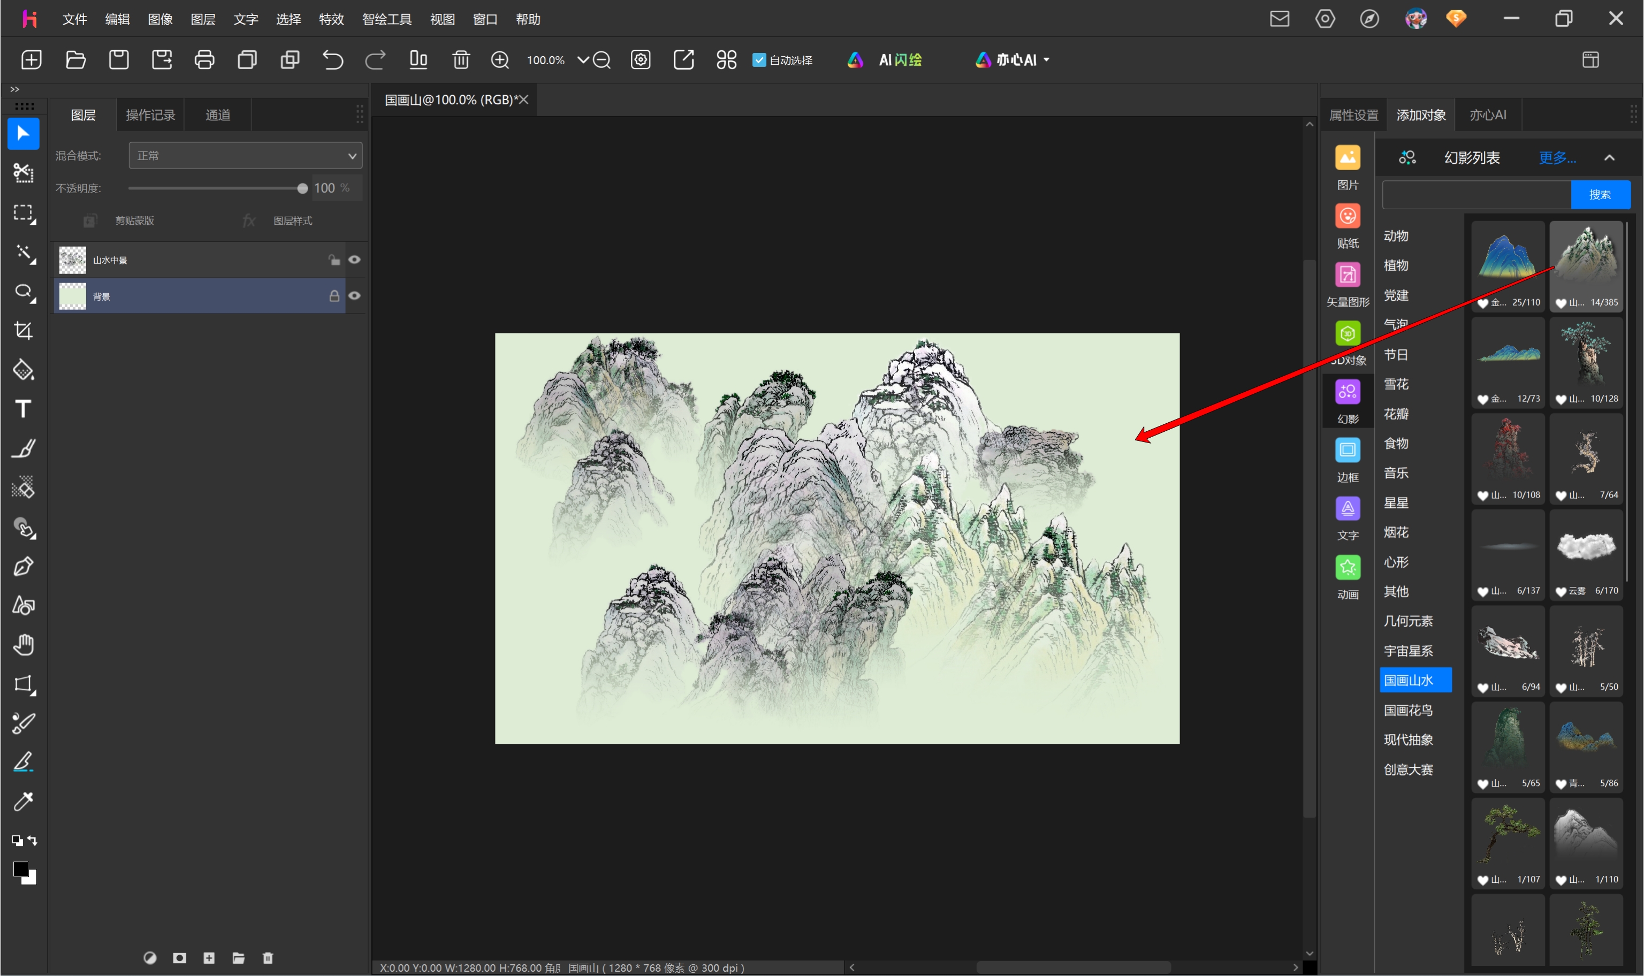Select the Hand pan tool
1644x976 pixels.
23,645
